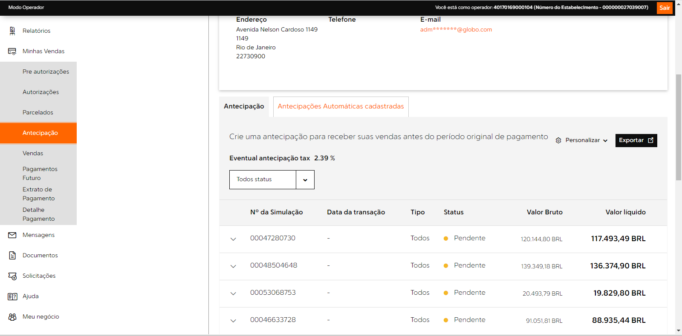Click the 2.39 % tax value
Viewport: 682px width, 336px height.
pos(324,158)
